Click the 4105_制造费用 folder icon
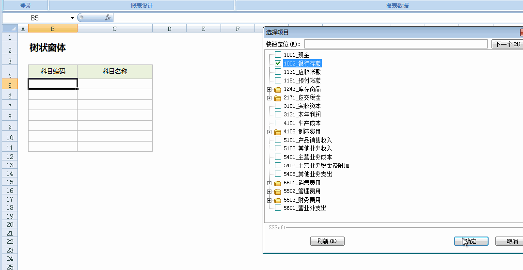523x270 pixels. 278,132
